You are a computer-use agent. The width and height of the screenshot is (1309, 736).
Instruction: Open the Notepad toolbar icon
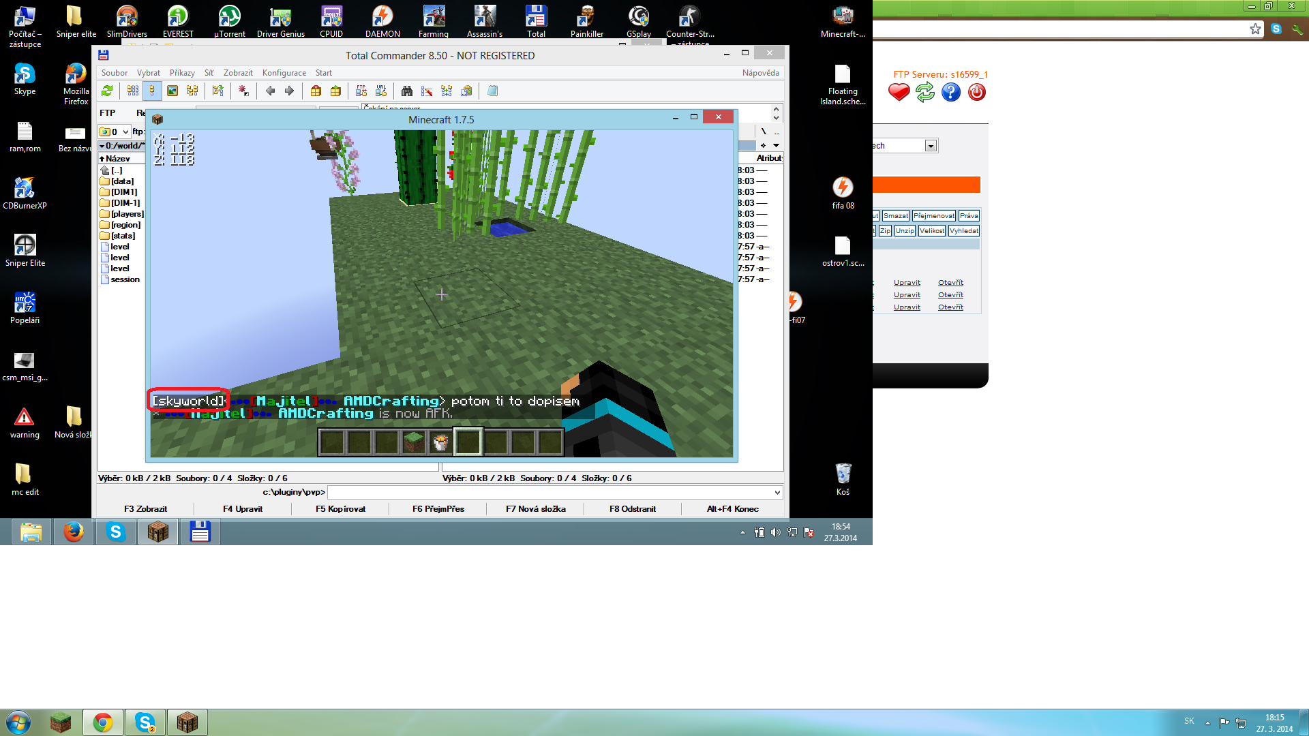point(492,91)
